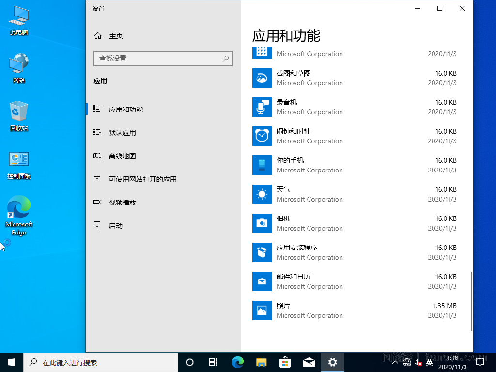The width and height of the screenshot is (496, 372).
Task: Select the 你的手机 entry name
Action: pos(290,160)
